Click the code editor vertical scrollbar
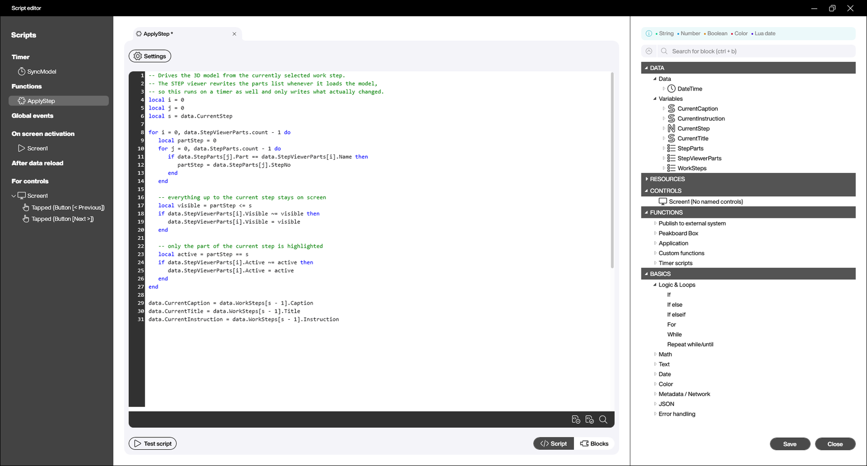The height and width of the screenshot is (466, 867). click(x=612, y=170)
